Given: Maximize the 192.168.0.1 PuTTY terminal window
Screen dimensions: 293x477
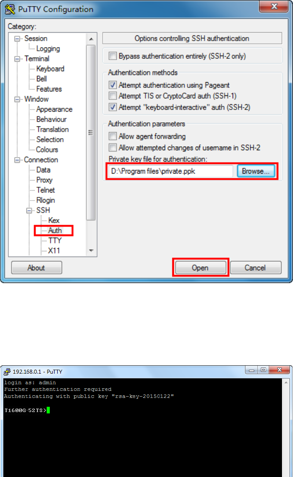Looking at the screenshot, I should [263, 370].
